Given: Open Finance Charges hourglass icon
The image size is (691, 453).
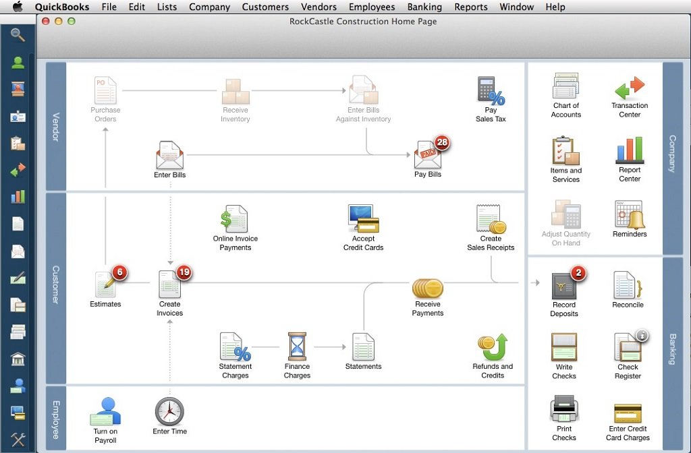Looking at the screenshot, I should (x=297, y=346).
